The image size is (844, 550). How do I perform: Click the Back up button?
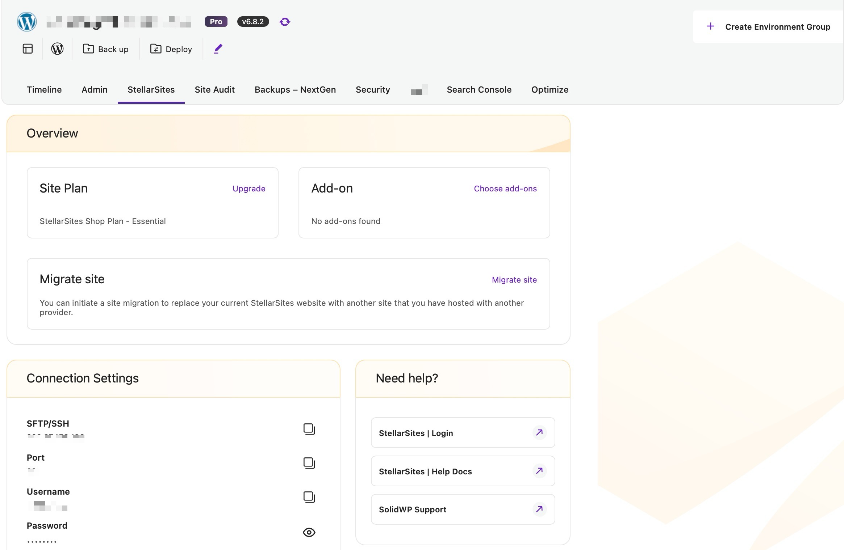tap(106, 49)
